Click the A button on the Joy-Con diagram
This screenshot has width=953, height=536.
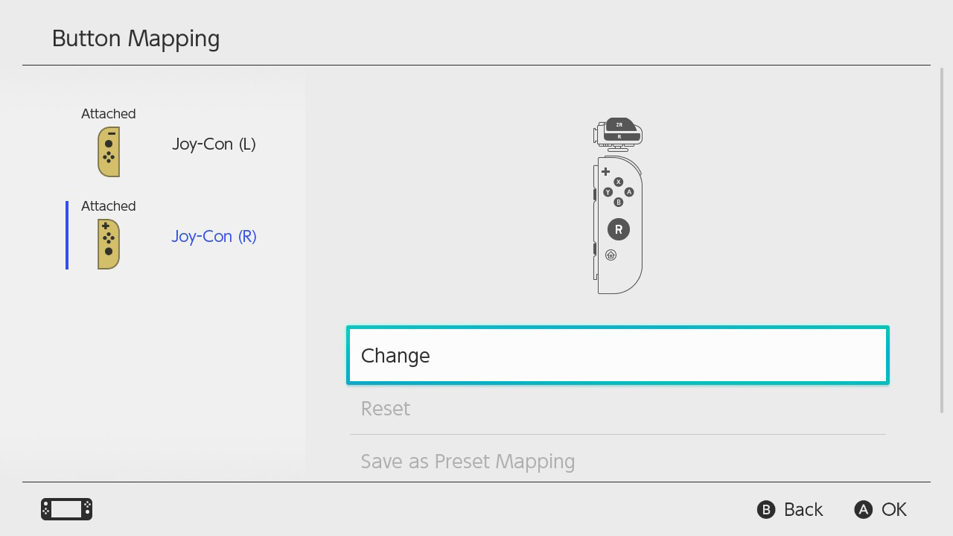click(x=629, y=192)
